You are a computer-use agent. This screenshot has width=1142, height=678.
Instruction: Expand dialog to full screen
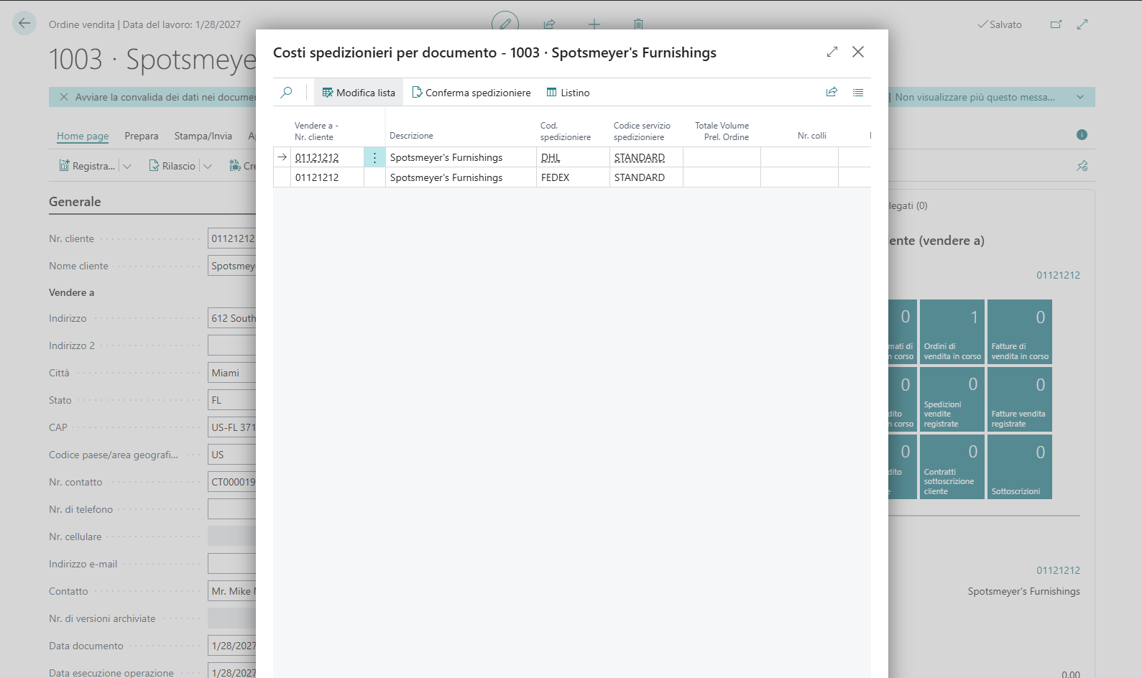[x=832, y=52]
